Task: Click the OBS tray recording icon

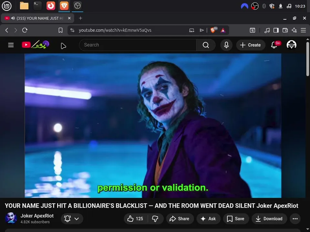Action: (255, 6)
